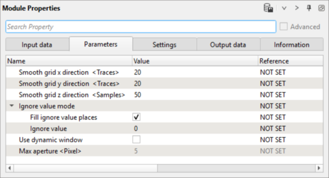
Task: Float the Module Properties panel window
Action: (321, 8)
